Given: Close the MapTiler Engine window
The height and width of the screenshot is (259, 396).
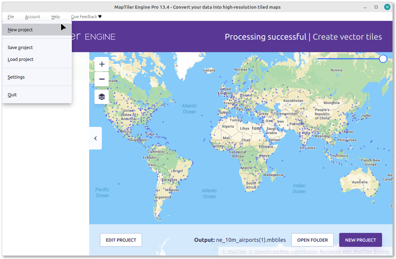Looking at the screenshot, I should [x=387, y=7].
